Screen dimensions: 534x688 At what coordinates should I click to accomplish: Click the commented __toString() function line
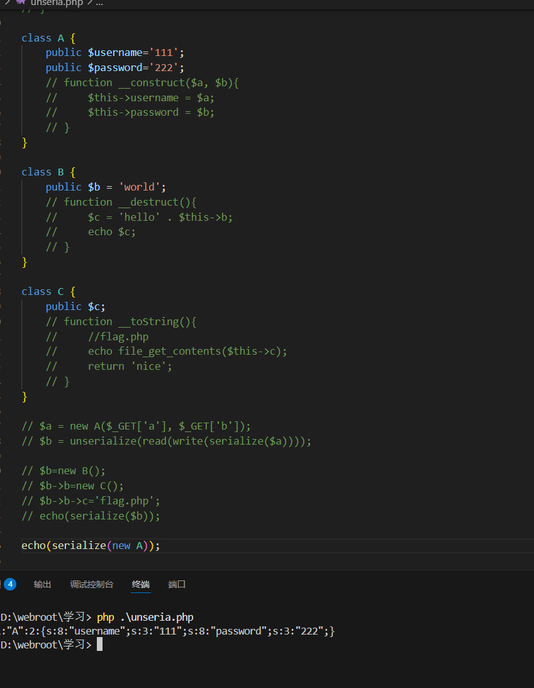point(121,321)
